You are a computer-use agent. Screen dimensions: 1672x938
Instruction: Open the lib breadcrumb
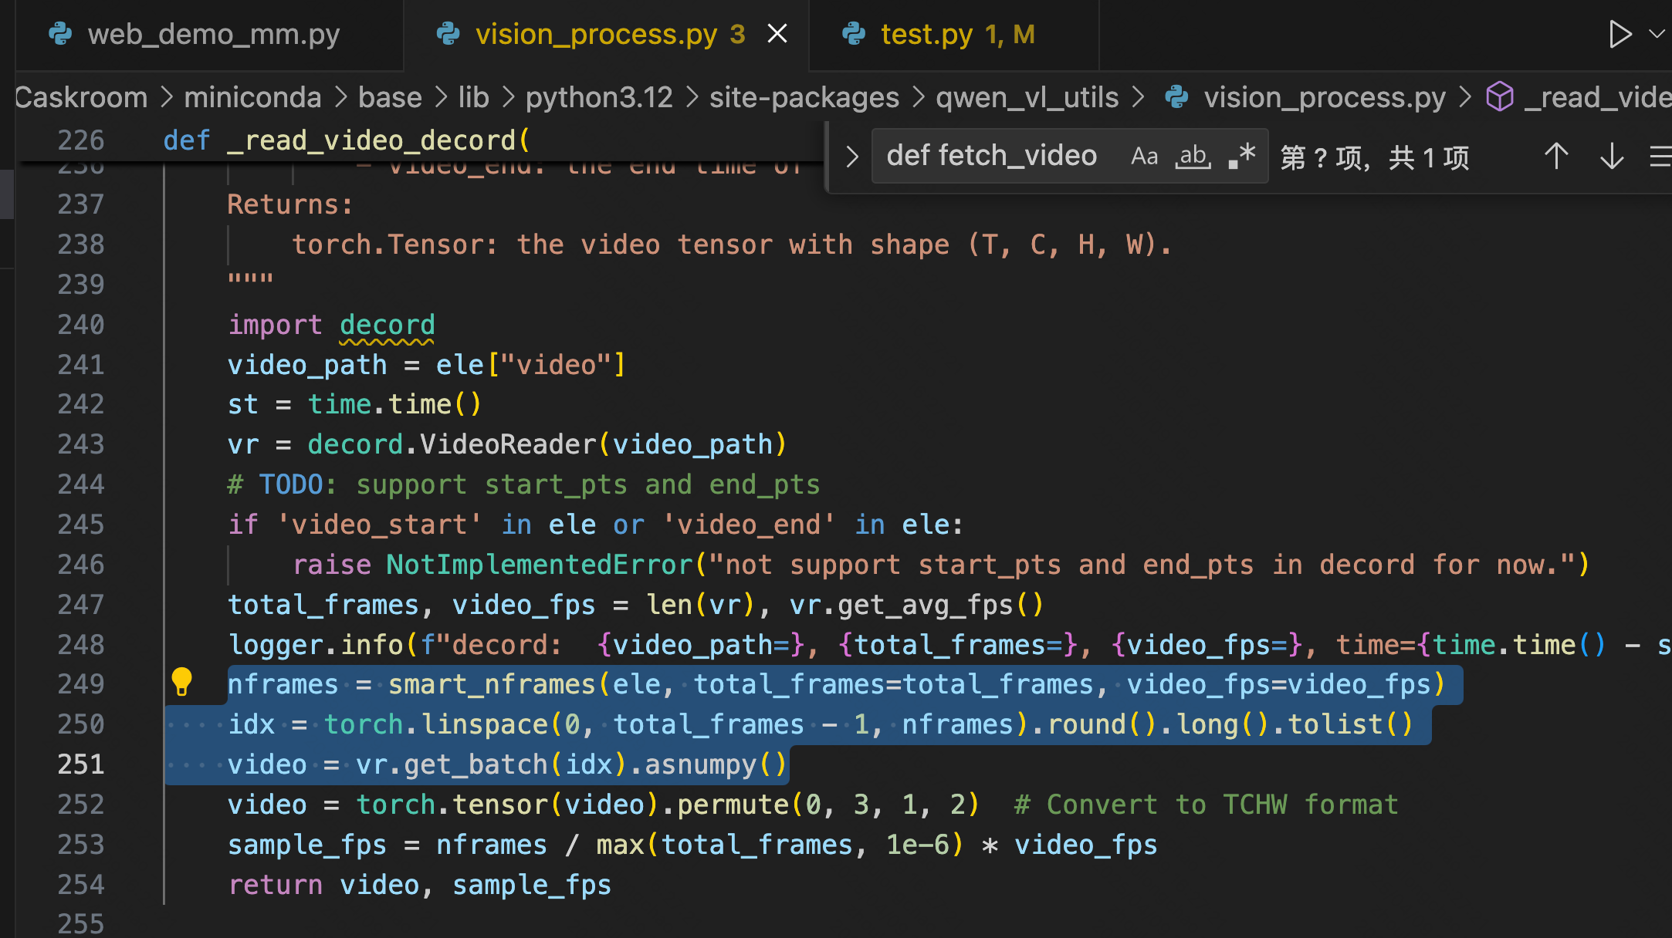tap(473, 97)
